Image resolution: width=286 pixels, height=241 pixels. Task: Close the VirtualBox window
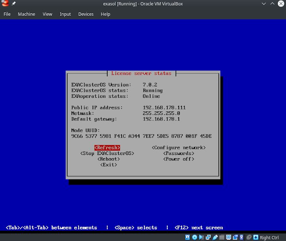pos(281,4)
